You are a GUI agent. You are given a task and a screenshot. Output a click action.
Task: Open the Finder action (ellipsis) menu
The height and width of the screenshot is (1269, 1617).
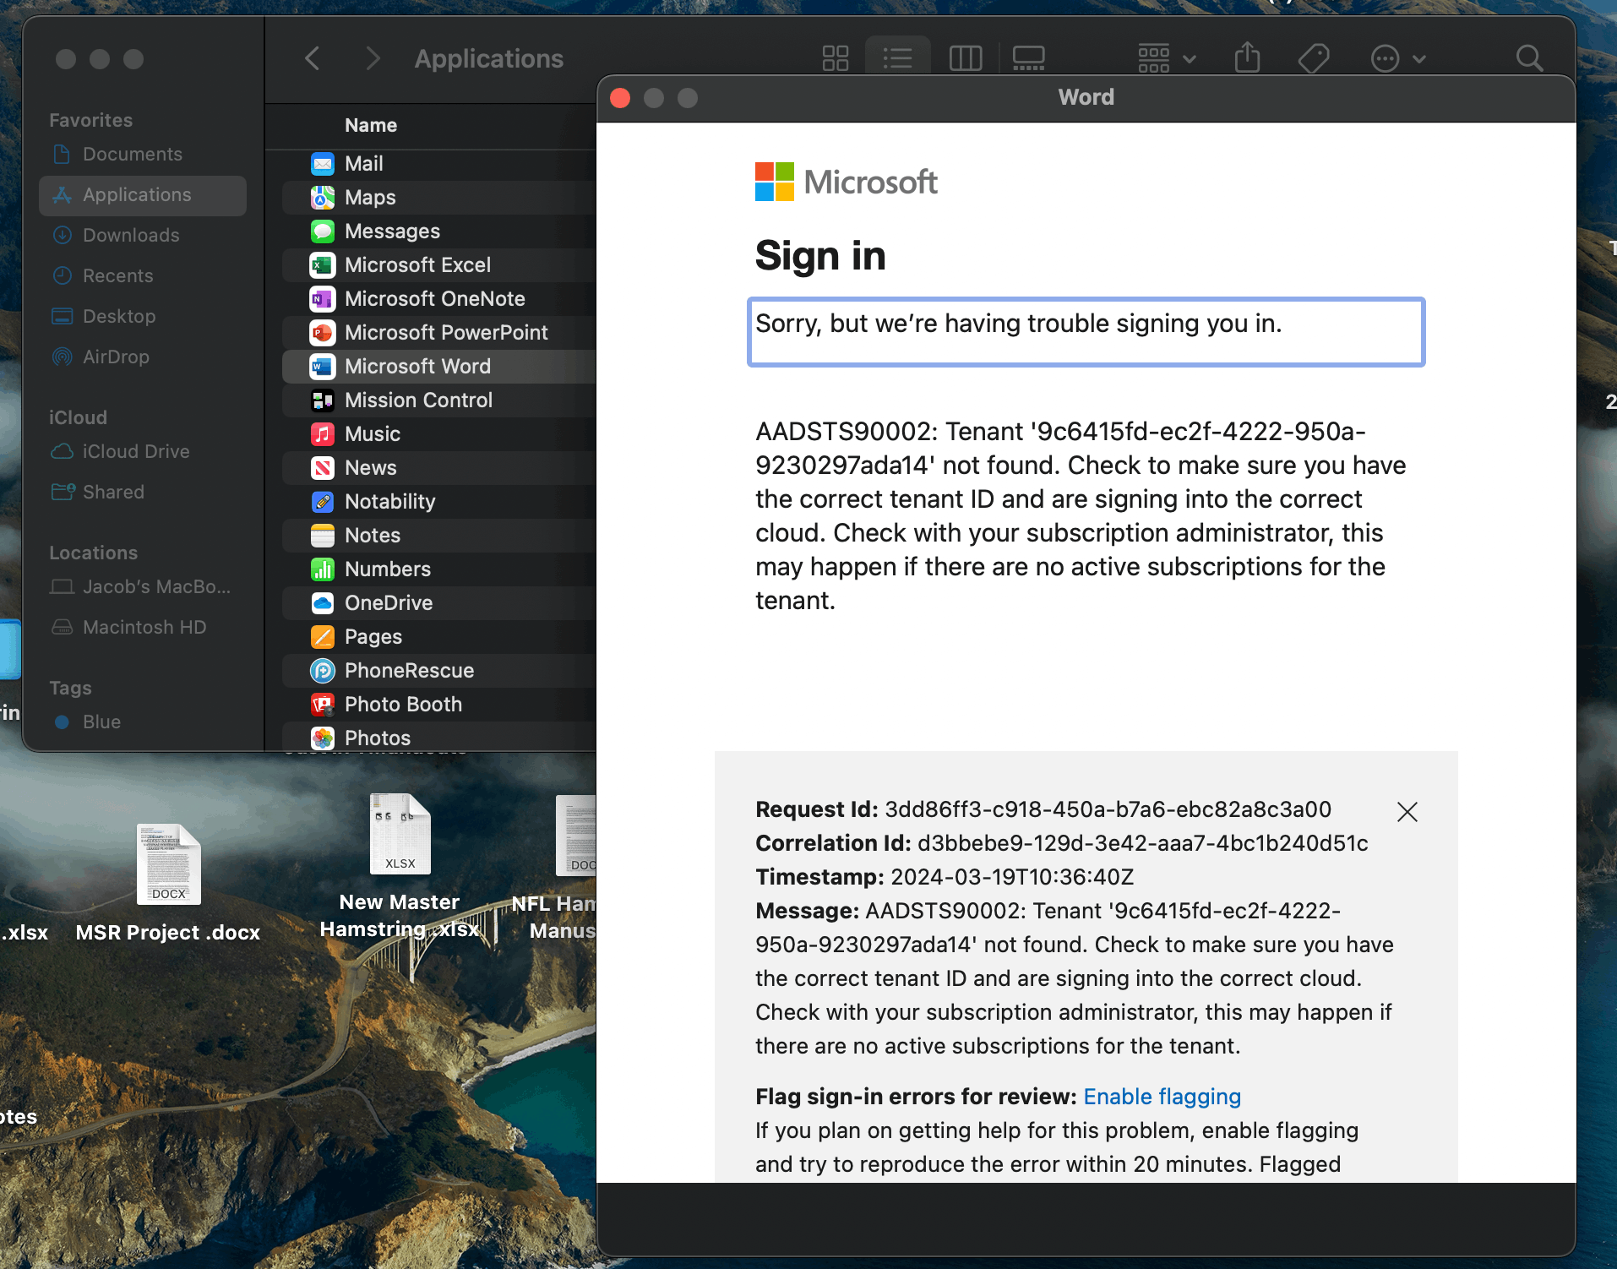(x=1397, y=58)
